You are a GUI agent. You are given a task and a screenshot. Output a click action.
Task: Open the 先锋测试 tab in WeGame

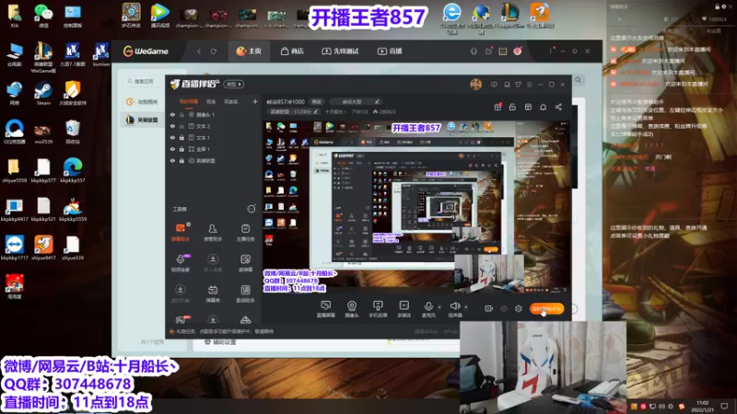340,52
